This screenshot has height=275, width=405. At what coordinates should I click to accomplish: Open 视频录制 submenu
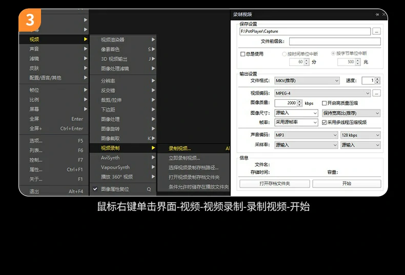(123, 148)
